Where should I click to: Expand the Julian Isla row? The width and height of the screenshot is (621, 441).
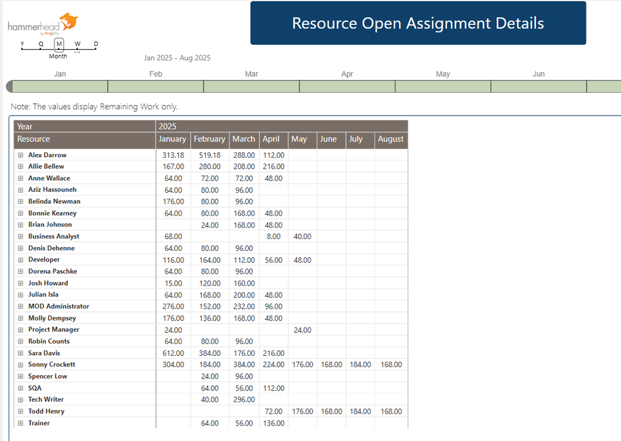pyautogui.click(x=21, y=295)
